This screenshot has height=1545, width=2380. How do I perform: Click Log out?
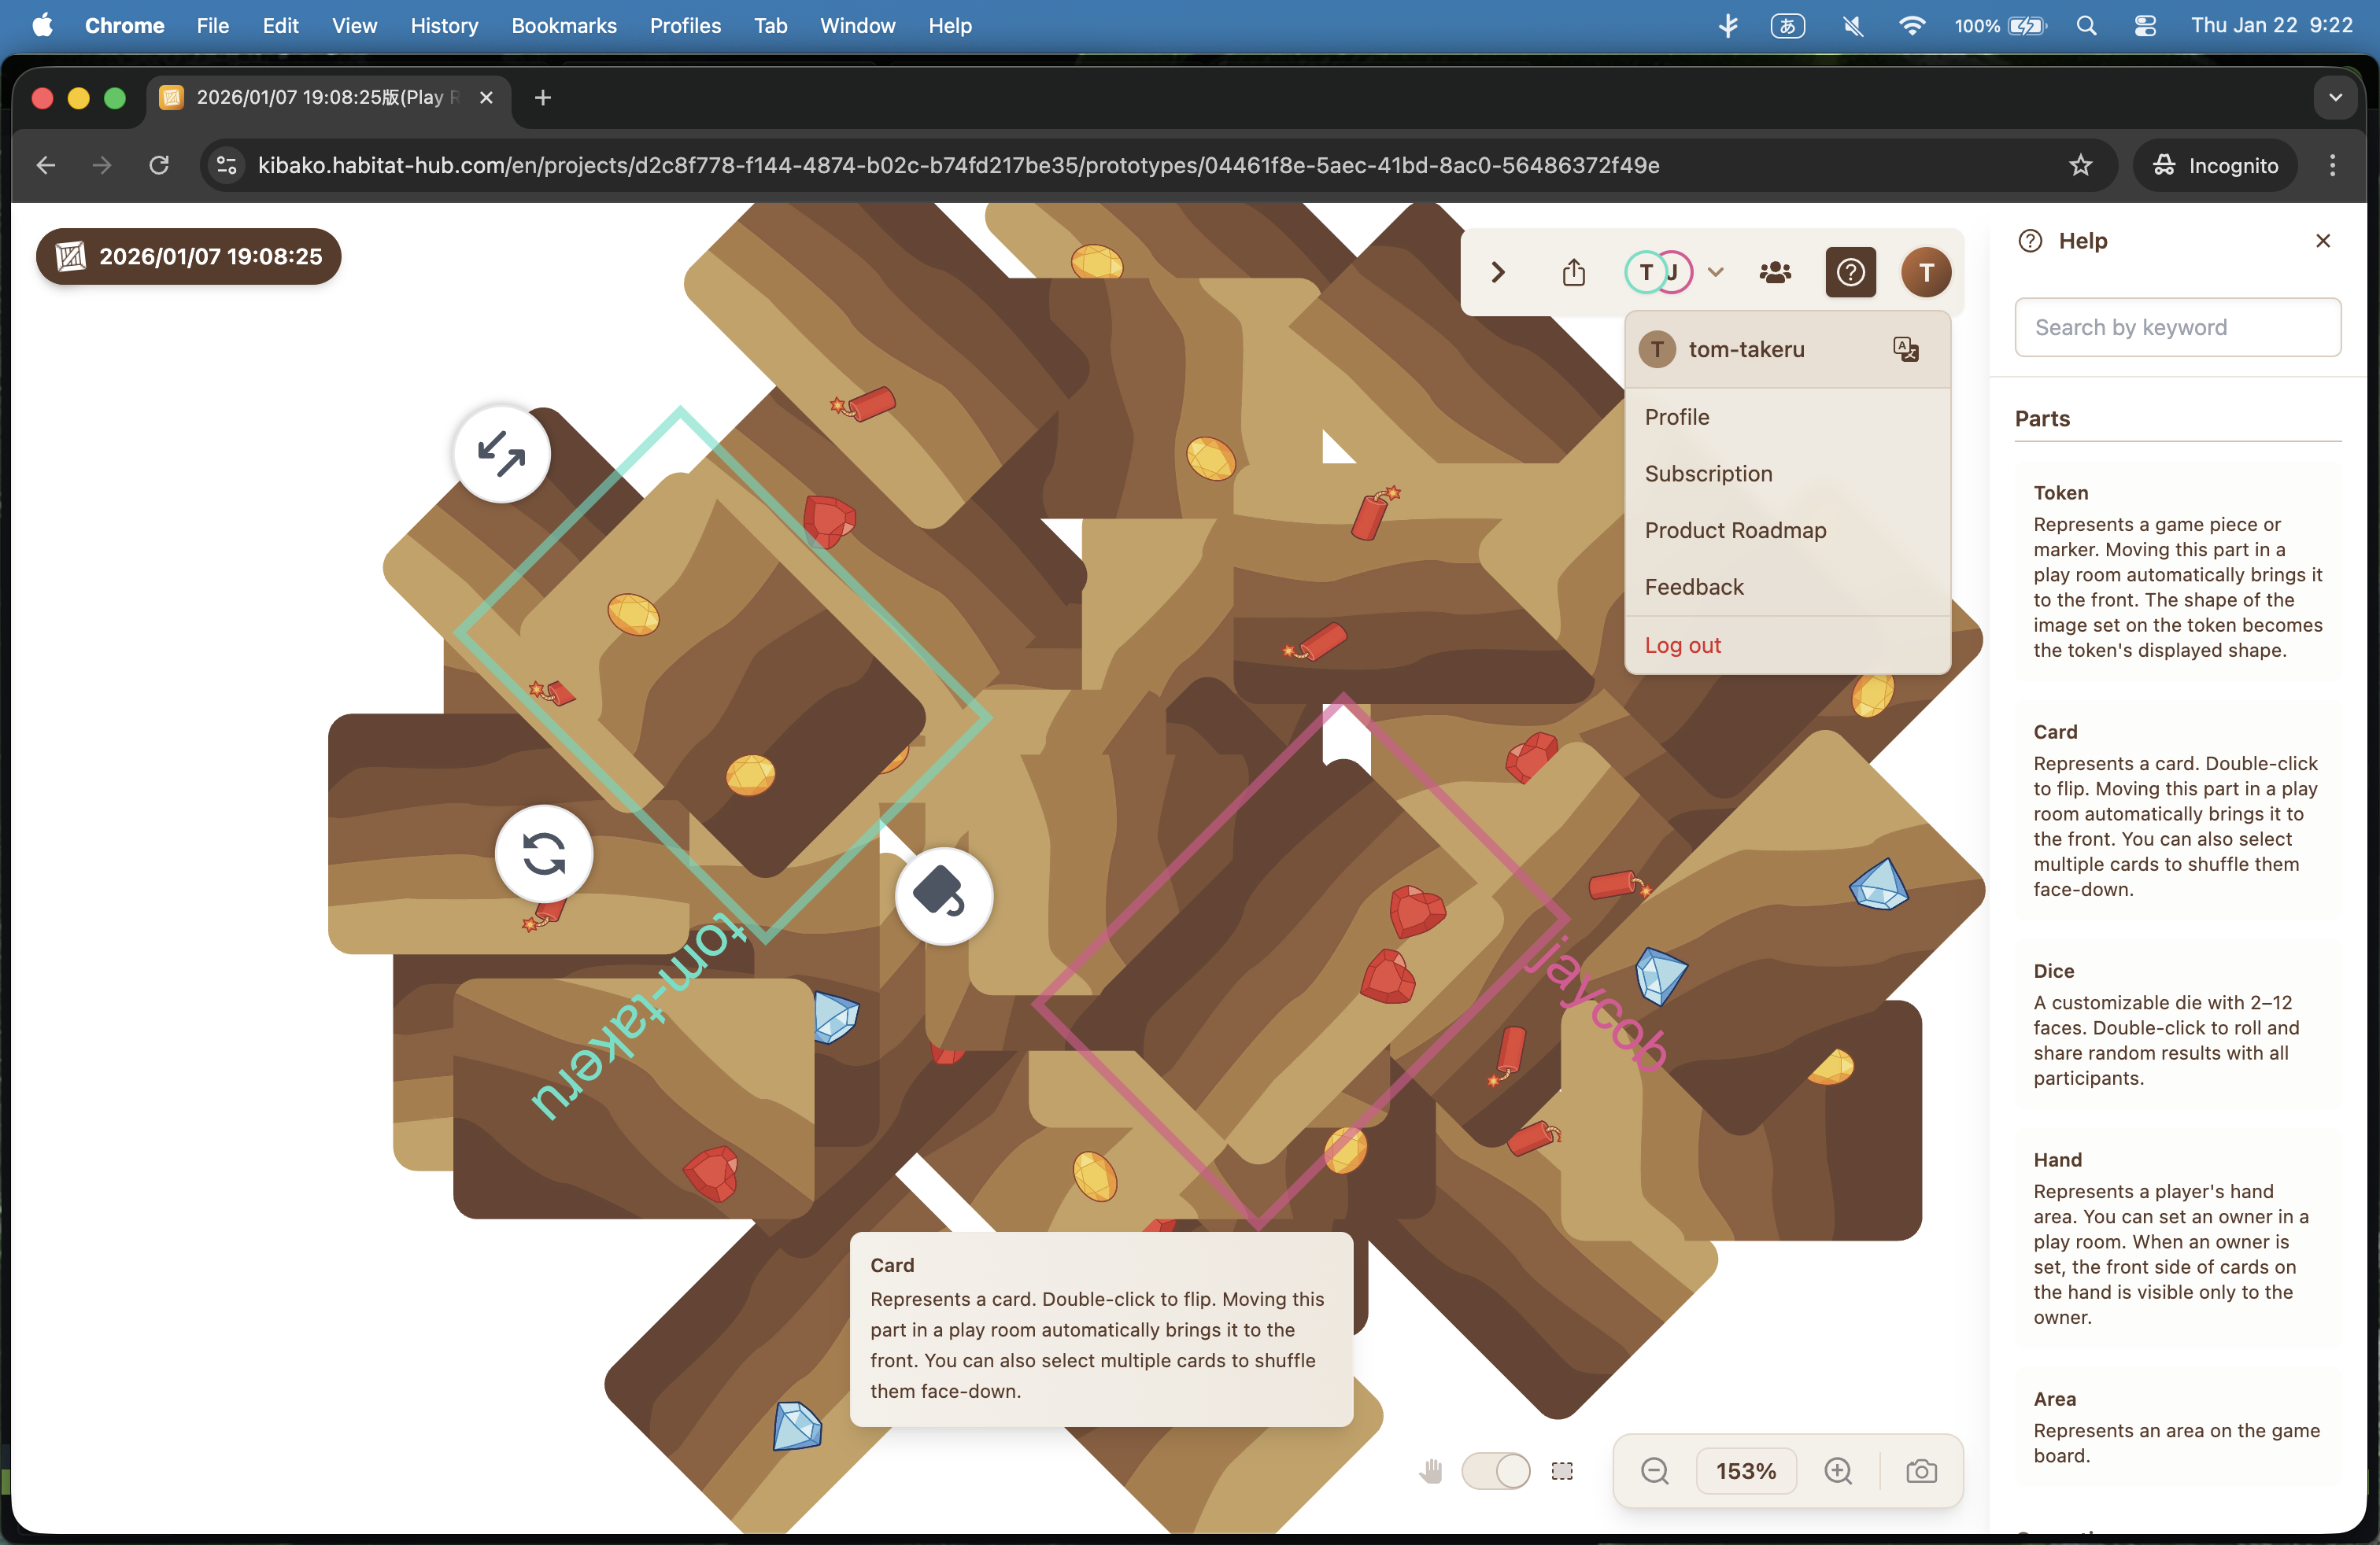click(x=1682, y=646)
